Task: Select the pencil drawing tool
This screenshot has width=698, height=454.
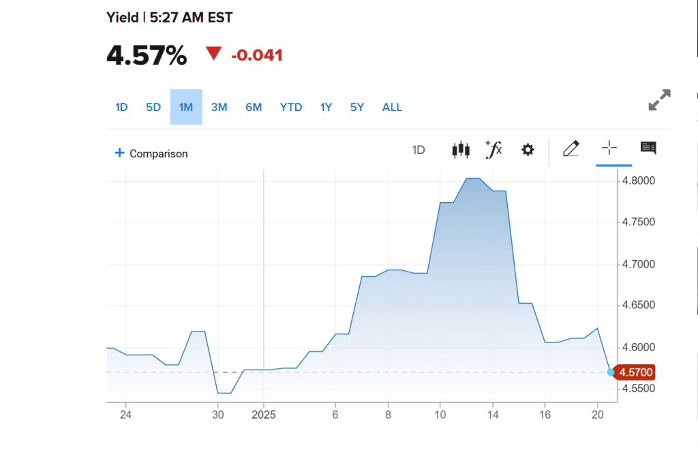Action: (571, 148)
